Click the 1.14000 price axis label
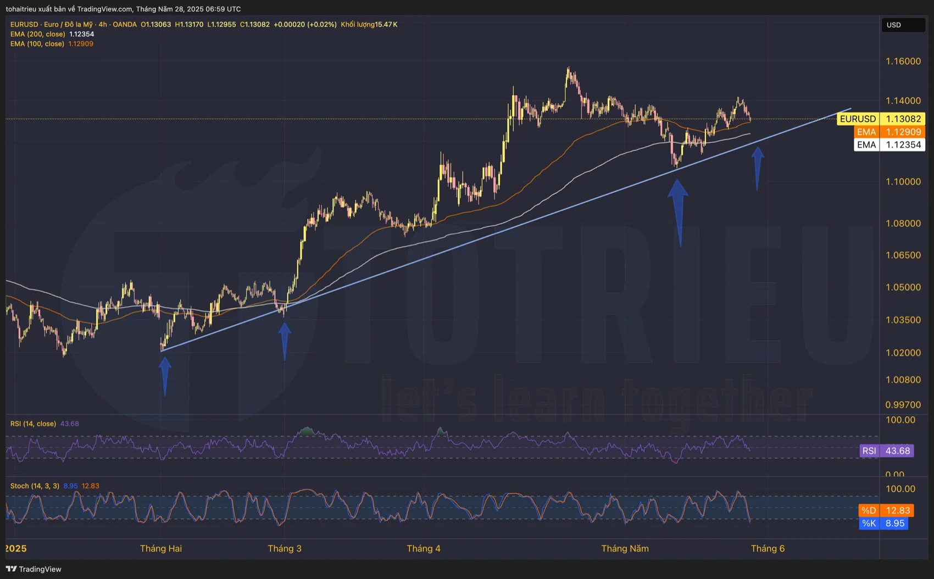Viewport: 934px width, 579px height. (903, 101)
